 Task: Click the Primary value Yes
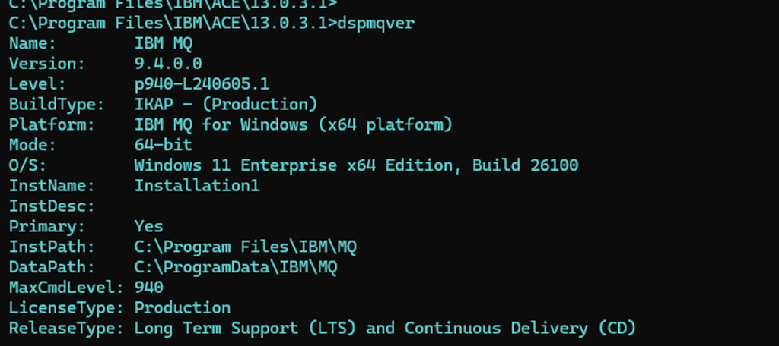point(149,226)
